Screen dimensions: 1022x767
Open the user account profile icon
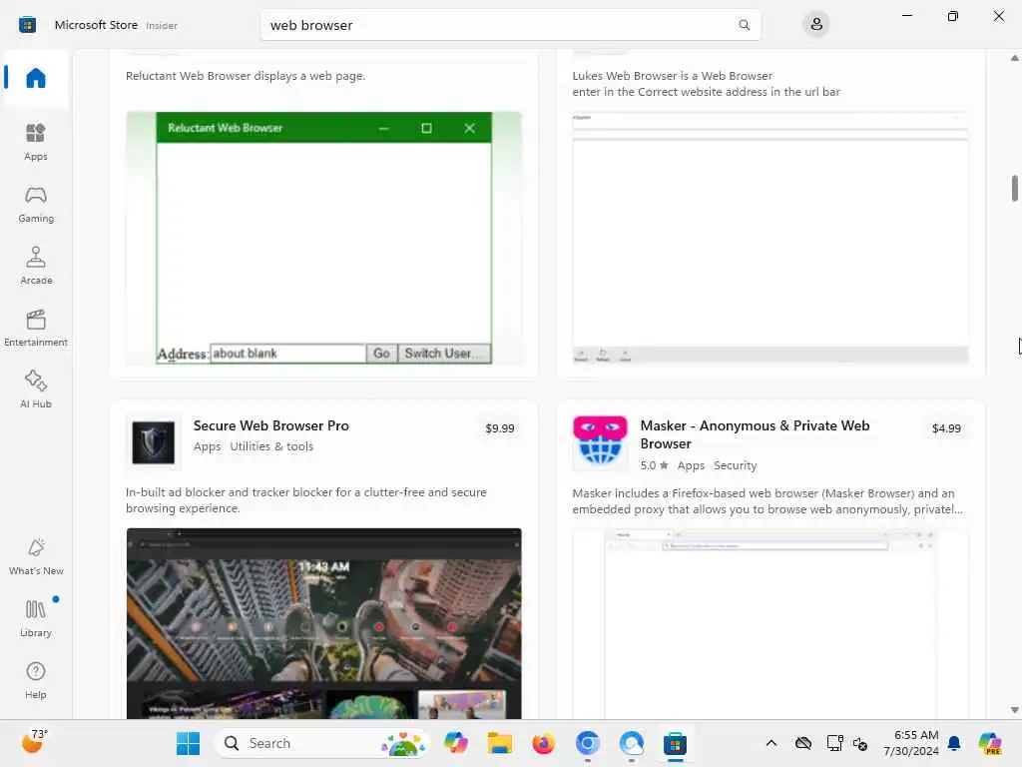coord(816,25)
